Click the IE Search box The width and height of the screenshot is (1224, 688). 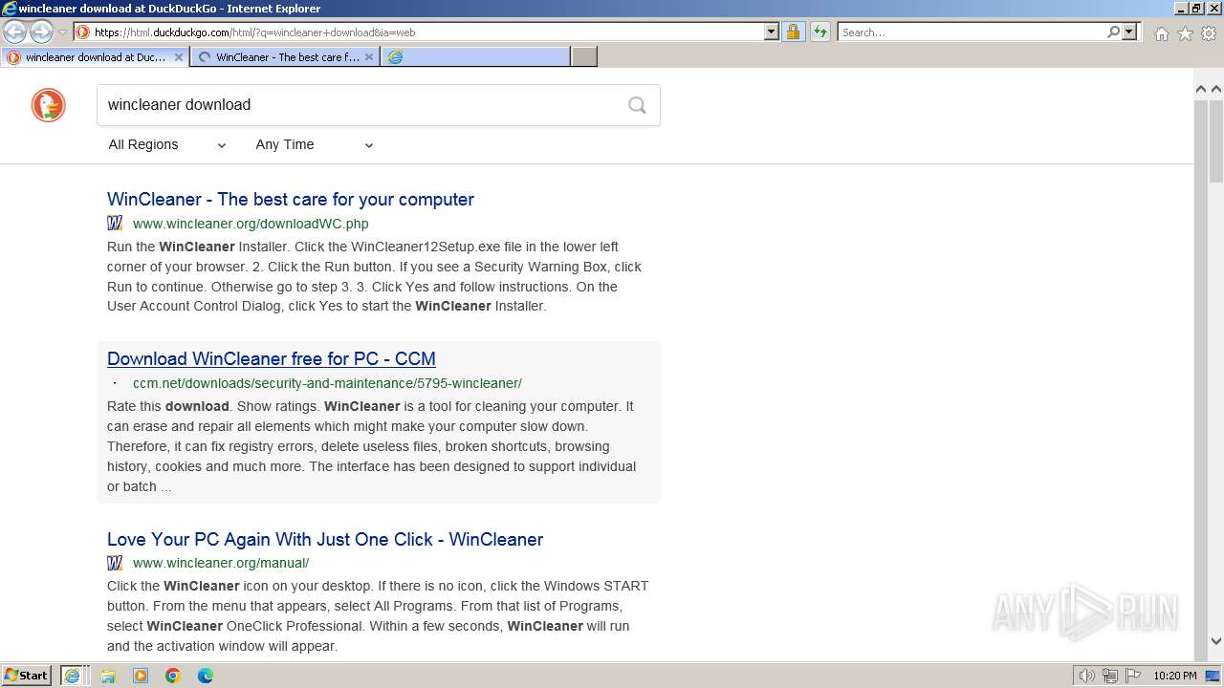[x=971, y=32]
